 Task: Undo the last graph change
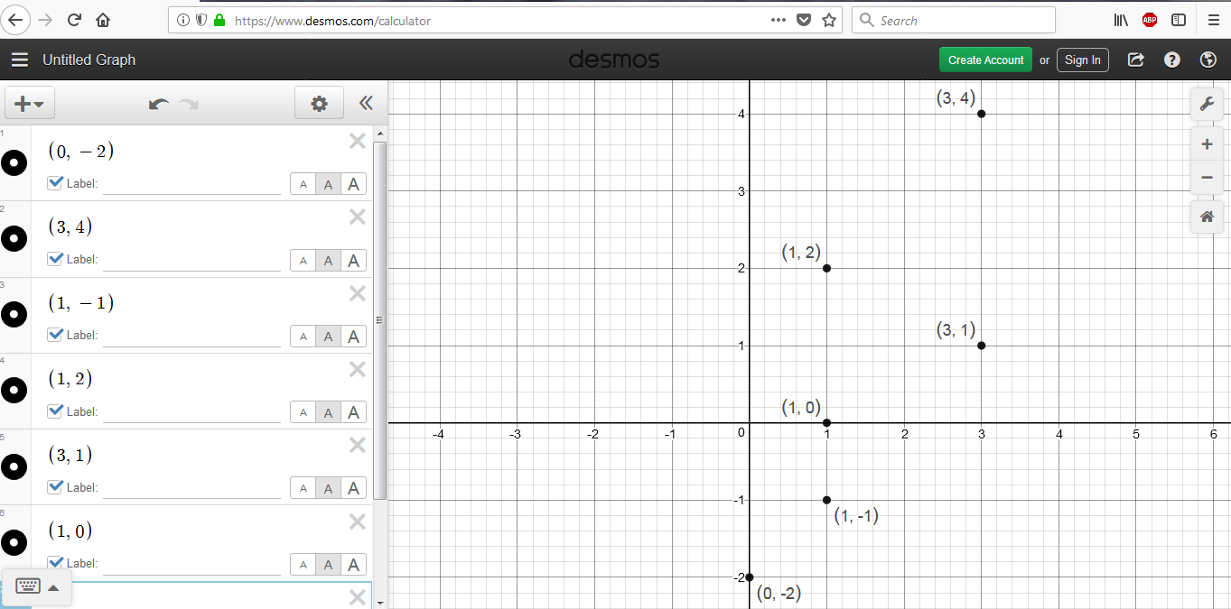coord(157,104)
